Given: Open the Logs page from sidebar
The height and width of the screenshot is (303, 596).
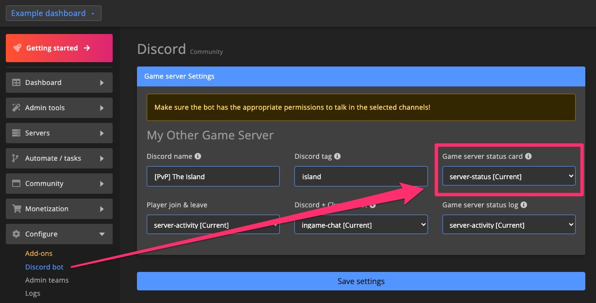Looking at the screenshot, I should 33,293.
